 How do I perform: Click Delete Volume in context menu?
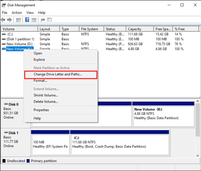click(46, 102)
